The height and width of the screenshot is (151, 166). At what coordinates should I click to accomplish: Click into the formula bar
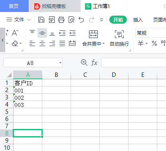click(134, 62)
